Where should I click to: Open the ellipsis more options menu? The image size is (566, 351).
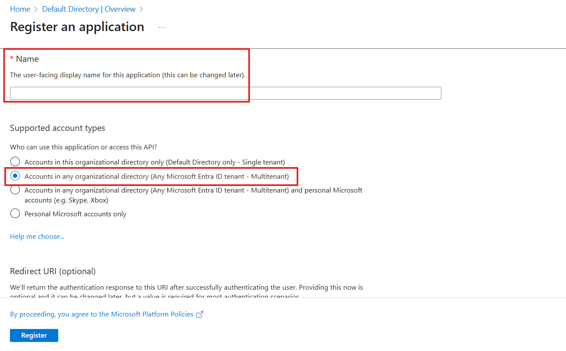point(161,27)
